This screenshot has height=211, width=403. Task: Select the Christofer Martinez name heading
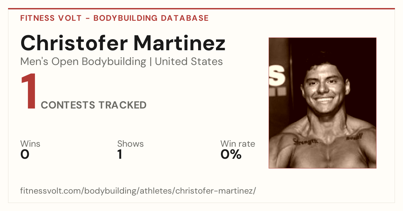123,43
